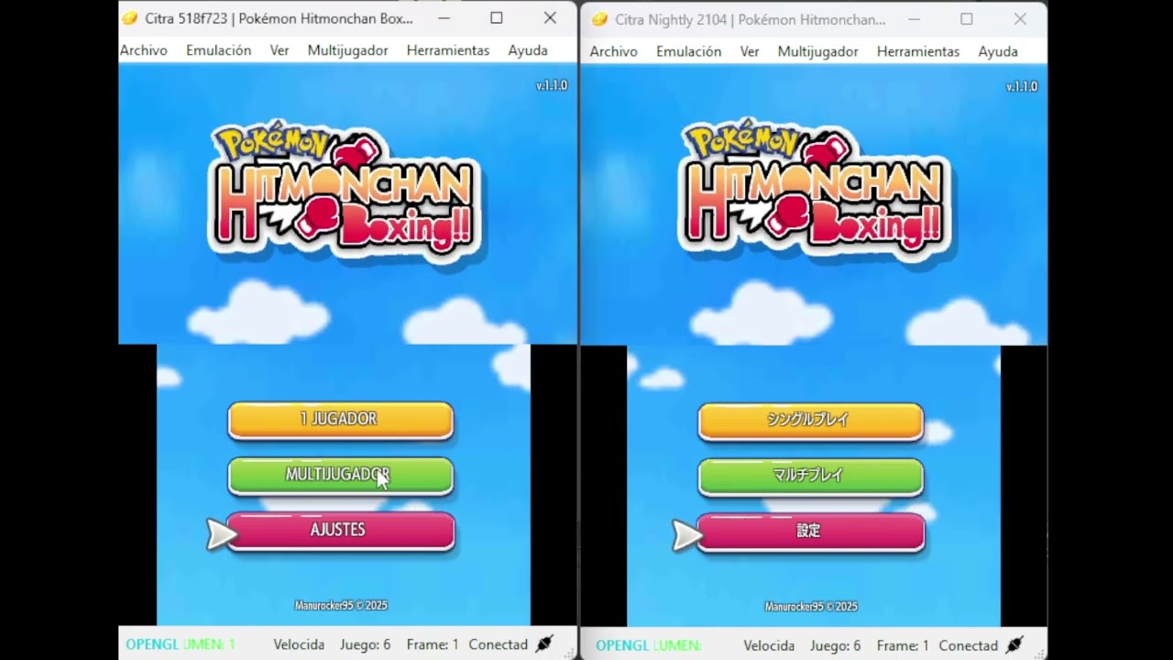This screenshot has width=1173, height=660.
Task: Click Manurocker95 © 2025 credit in Nightly window
Action: [x=811, y=607]
